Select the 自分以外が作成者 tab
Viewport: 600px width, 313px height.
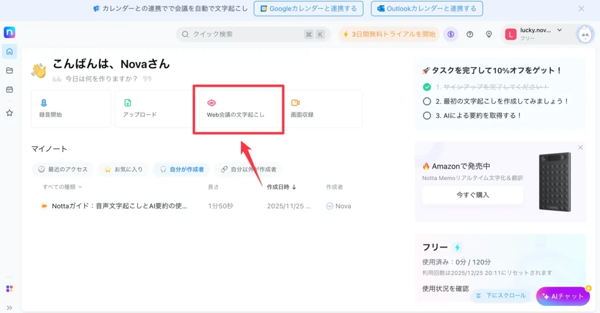click(x=248, y=169)
